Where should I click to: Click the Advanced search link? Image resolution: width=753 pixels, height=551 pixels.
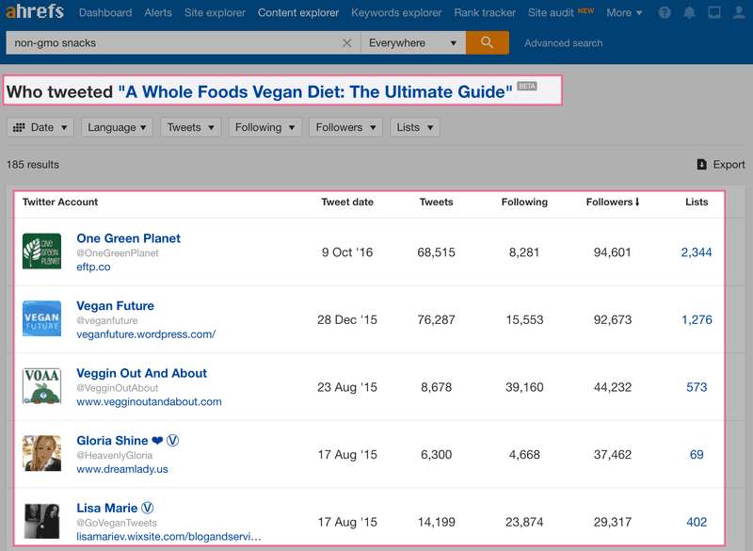(563, 43)
